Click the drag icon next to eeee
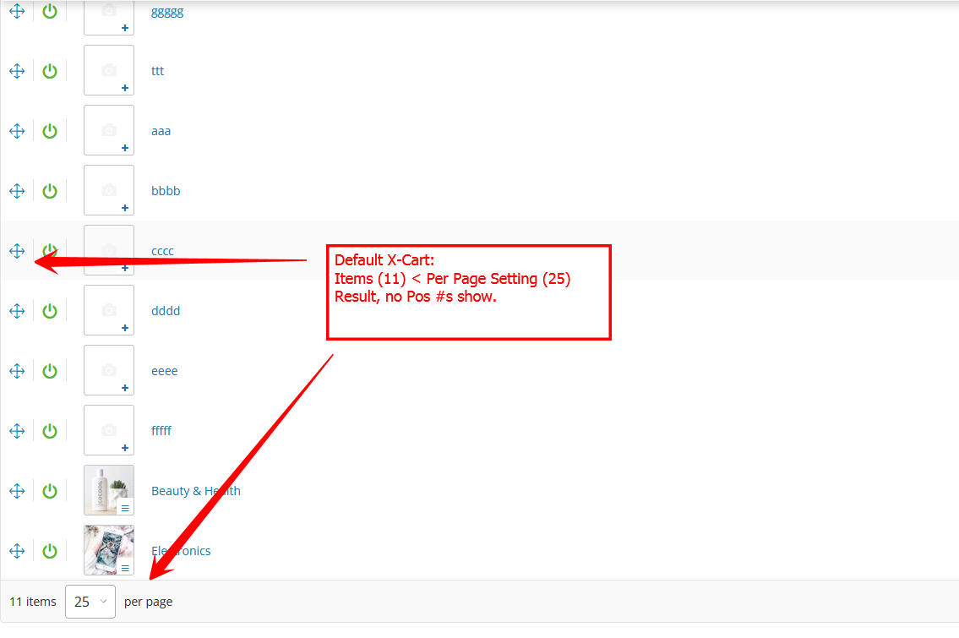 click(x=17, y=371)
